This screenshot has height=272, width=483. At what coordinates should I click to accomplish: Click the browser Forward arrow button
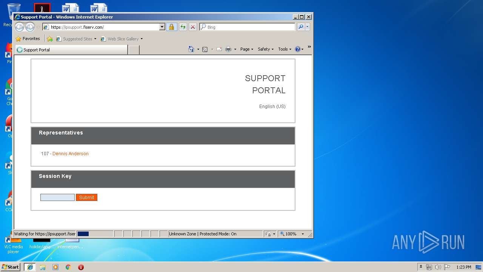point(30,27)
